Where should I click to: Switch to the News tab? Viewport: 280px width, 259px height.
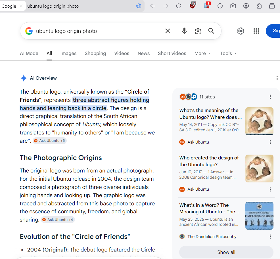pos(144,53)
